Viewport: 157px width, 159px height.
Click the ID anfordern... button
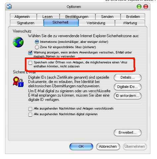(128, 96)
